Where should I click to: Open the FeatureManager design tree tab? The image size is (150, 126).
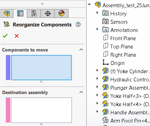point(7,13)
